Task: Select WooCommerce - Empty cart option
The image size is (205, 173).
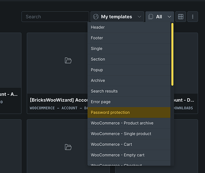Action: click(x=129, y=155)
